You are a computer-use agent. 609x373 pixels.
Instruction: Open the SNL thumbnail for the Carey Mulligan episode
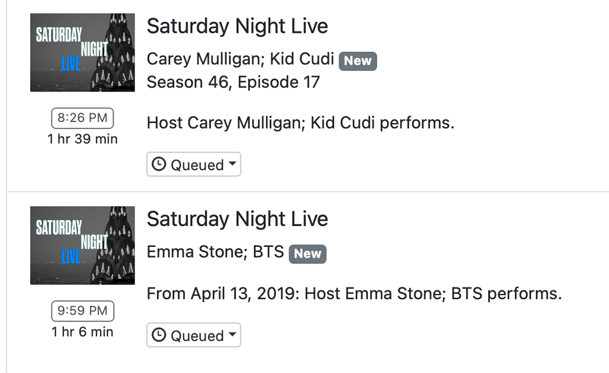(x=82, y=52)
